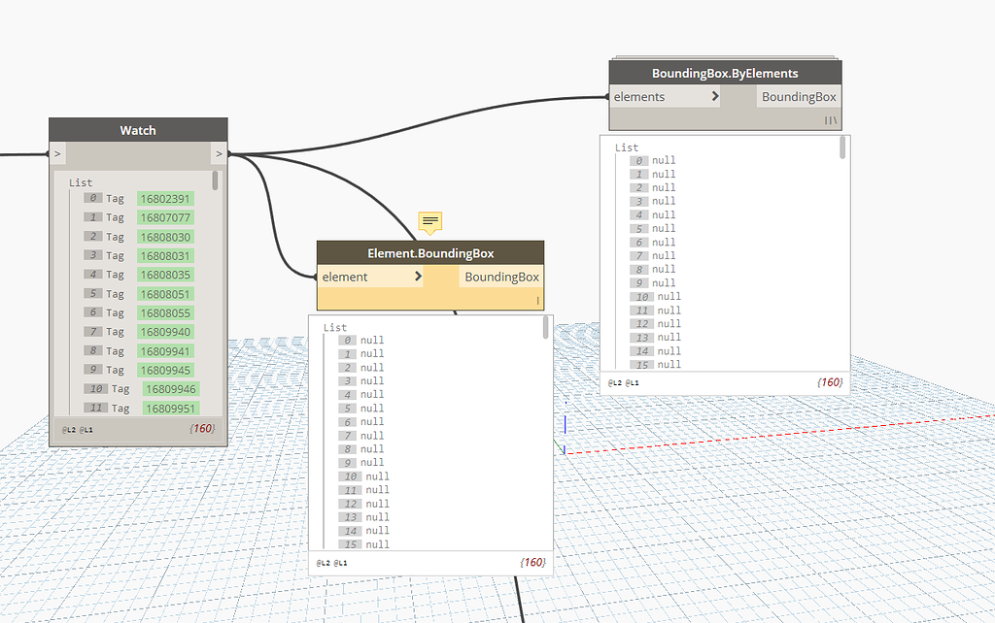Select the Watch node by its header
The image size is (995, 623).
click(137, 130)
